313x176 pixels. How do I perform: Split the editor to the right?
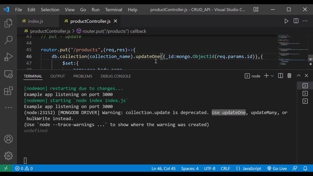click(x=296, y=21)
